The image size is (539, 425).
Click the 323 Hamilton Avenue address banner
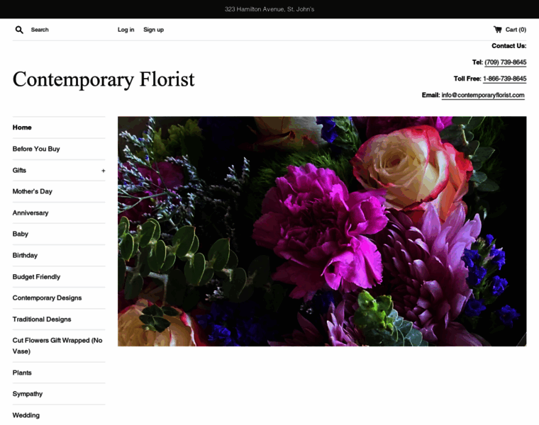[269, 9]
